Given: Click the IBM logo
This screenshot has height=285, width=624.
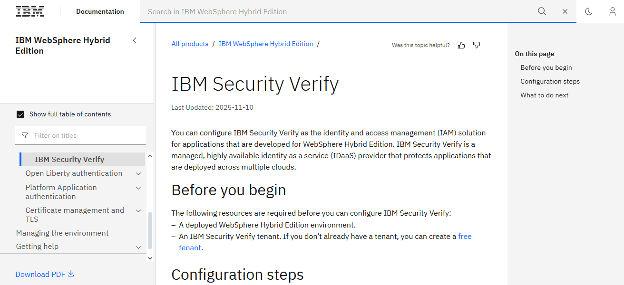Looking at the screenshot, I should (x=29, y=11).
